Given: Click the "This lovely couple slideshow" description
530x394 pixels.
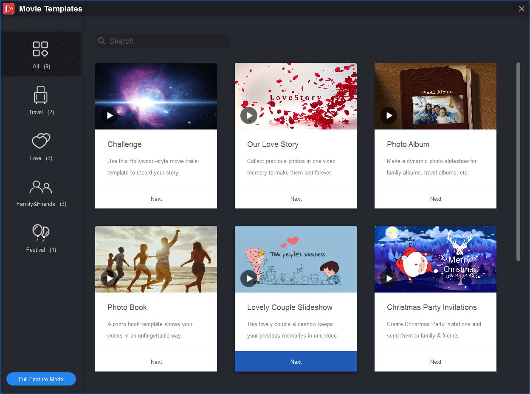Looking at the screenshot, I should (x=293, y=330).
